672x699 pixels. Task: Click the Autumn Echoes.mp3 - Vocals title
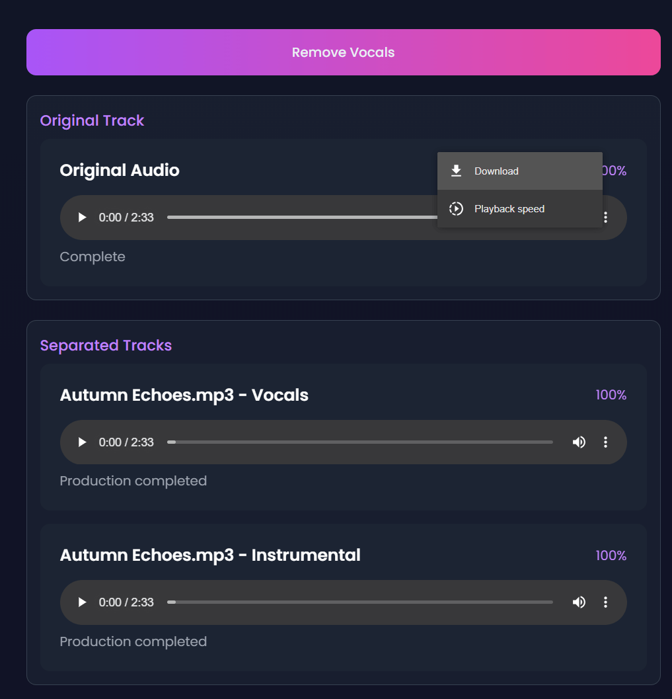pos(184,395)
